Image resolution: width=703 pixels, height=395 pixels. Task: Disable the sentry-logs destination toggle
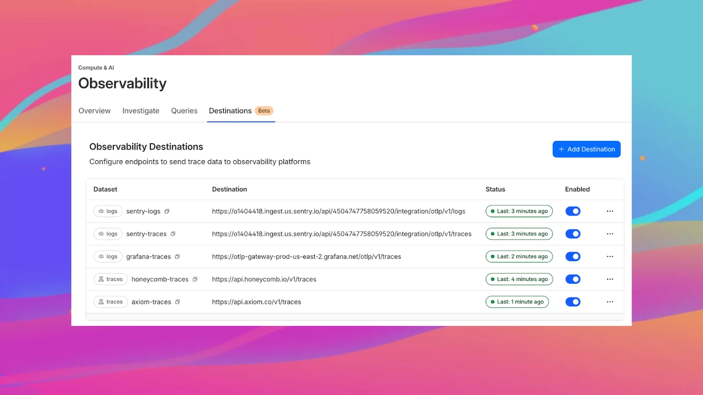click(573, 211)
